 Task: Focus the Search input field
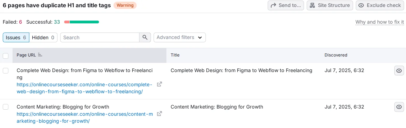pyautogui.click(x=100, y=38)
